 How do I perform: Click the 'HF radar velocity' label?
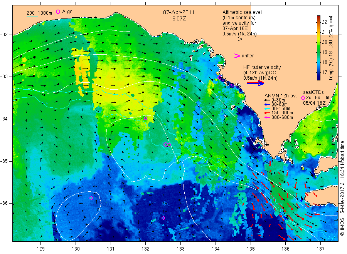(262, 67)
